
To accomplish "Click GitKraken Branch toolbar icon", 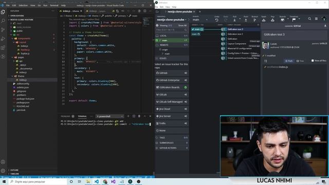I will (254, 19).
